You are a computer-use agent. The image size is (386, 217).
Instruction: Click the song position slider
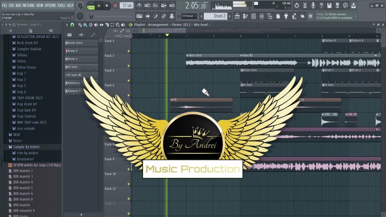110,16
